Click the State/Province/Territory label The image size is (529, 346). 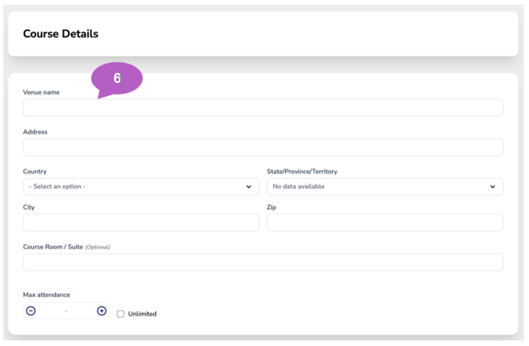click(302, 172)
